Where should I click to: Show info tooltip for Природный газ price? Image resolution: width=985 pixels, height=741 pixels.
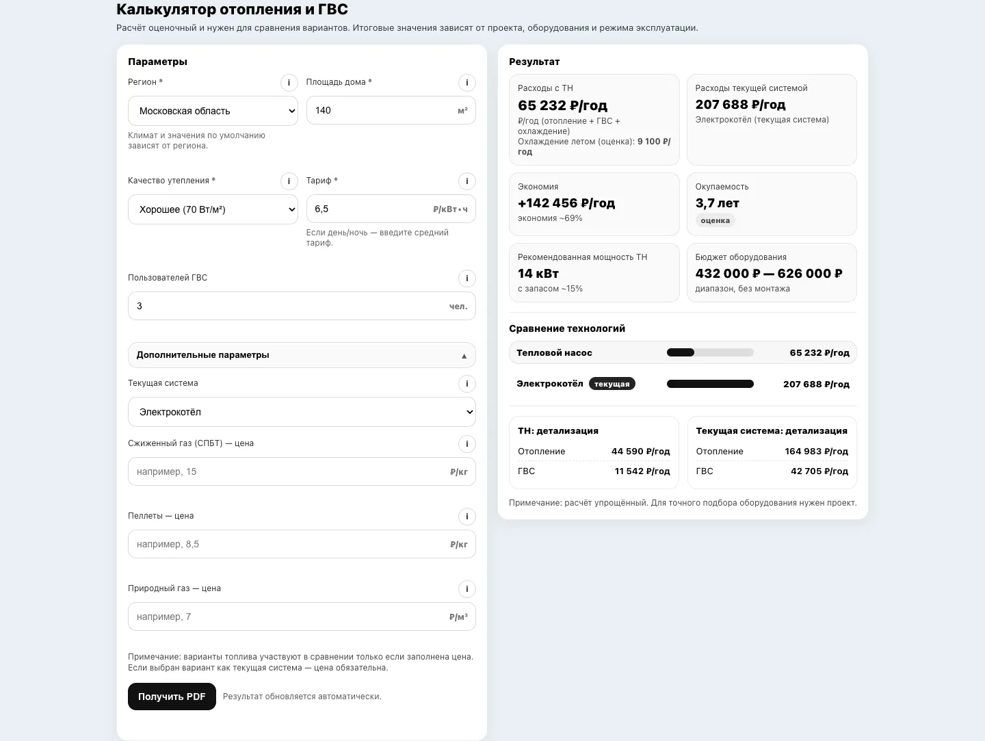pyautogui.click(x=467, y=589)
